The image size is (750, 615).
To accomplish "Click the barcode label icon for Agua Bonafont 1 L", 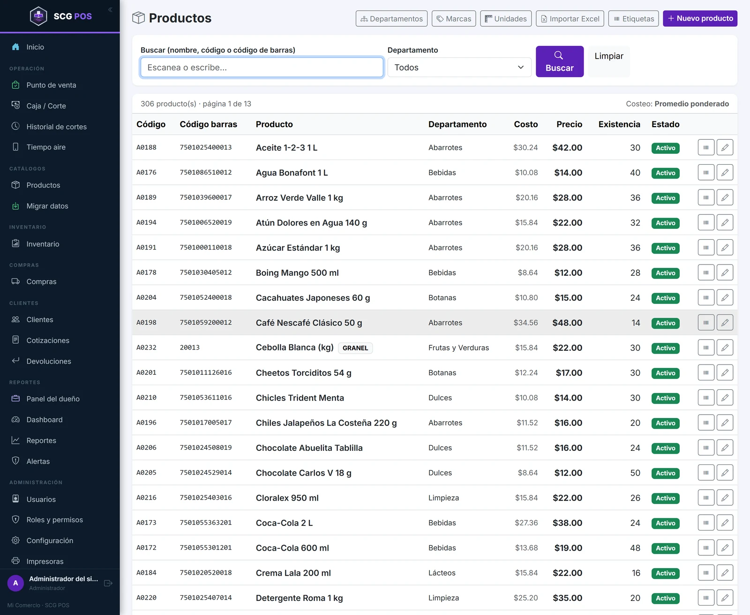I will click(706, 173).
